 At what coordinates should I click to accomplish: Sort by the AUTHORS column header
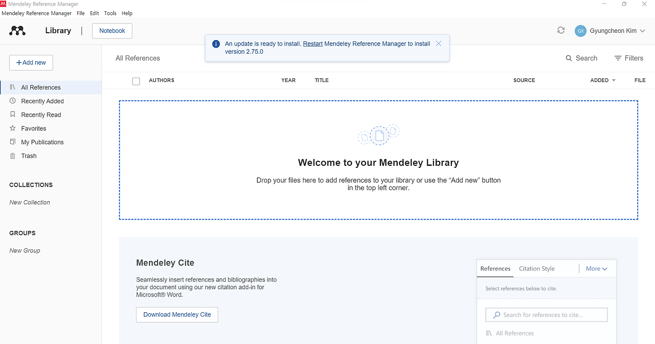point(162,80)
